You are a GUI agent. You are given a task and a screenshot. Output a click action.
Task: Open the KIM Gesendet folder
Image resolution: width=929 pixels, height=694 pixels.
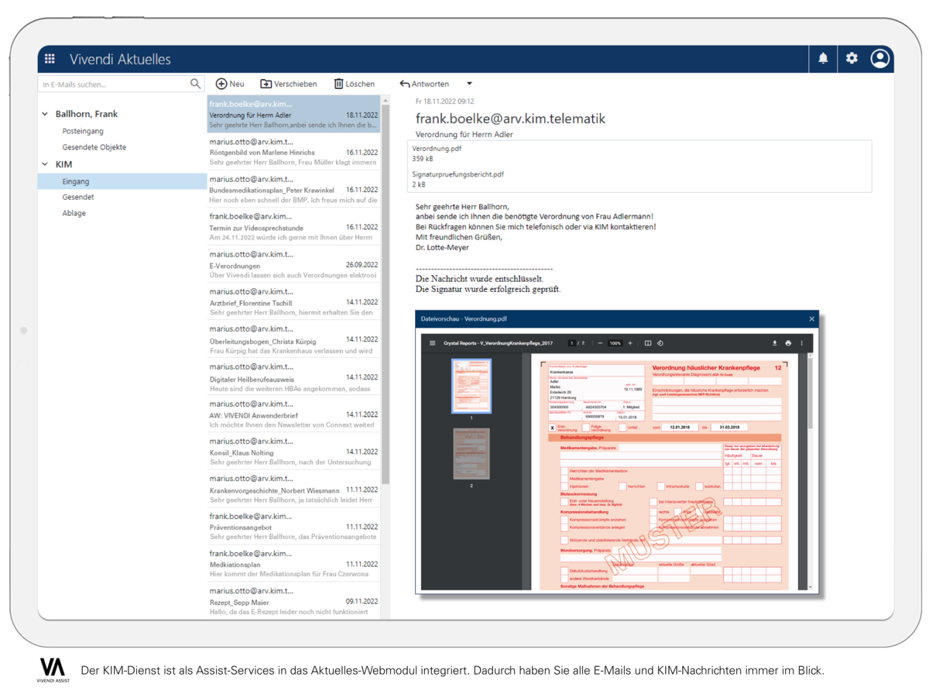[78, 197]
